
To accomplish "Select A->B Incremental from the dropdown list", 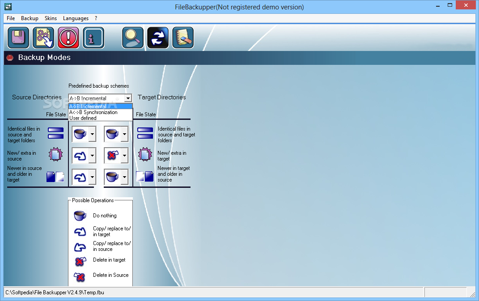I will (x=101, y=106).
